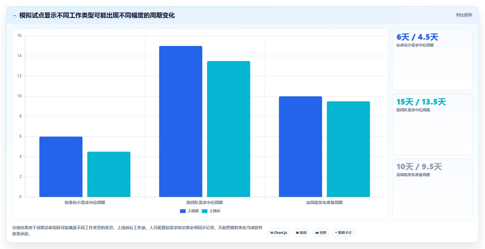Viewport: 485px width, 249px height.
Task: Click x-axis label 跨团队需求中位周期
Action: pos(205,202)
